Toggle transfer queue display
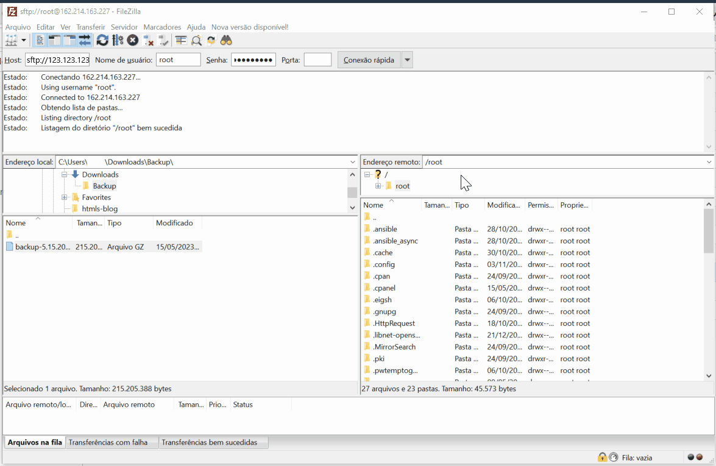This screenshot has width=716, height=466. (x=85, y=41)
